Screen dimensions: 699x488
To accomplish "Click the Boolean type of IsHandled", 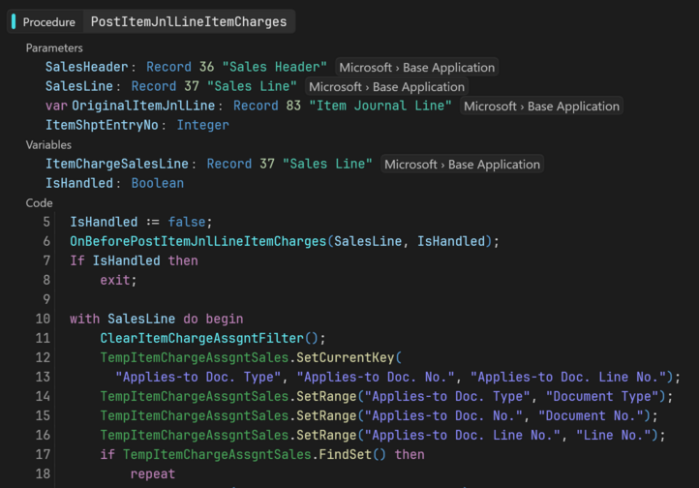I will pos(157,183).
